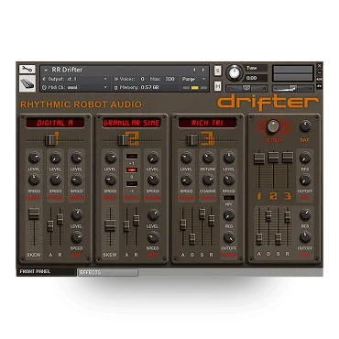This screenshot has height=339, width=339.
Task: Click the COARSE knob in Rich Tri panel
Action: click(208, 180)
